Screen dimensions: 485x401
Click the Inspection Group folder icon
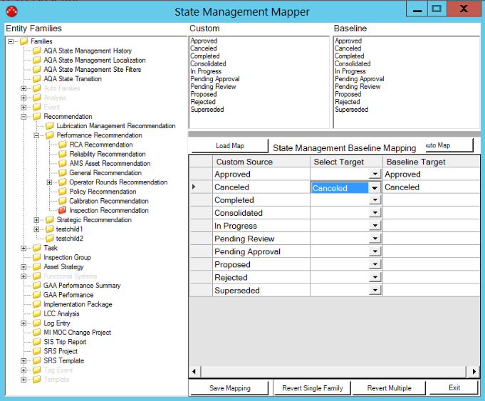(x=37, y=257)
